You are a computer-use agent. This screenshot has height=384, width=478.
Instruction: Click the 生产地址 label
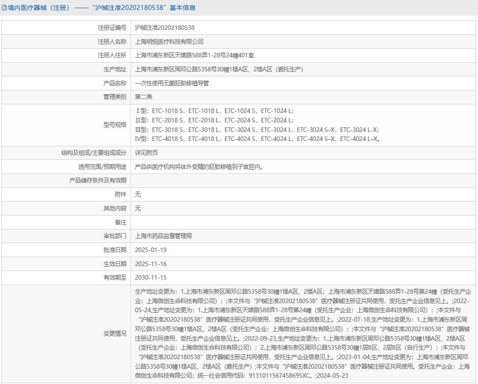click(115, 70)
